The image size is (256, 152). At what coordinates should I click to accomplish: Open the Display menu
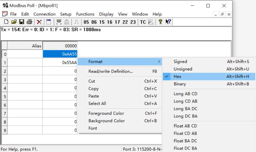tap(106, 14)
